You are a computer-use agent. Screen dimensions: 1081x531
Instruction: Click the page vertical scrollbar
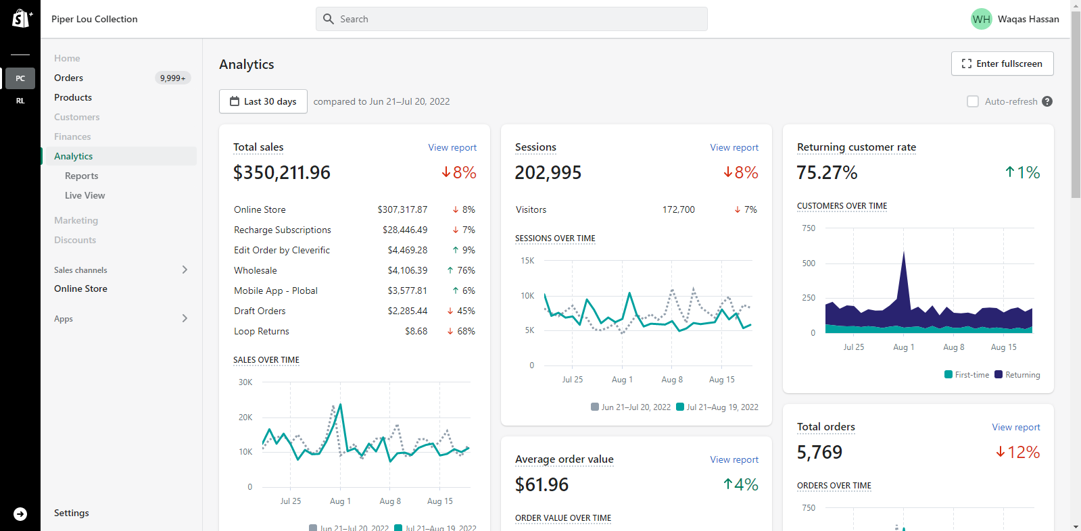click(1076, 105)
